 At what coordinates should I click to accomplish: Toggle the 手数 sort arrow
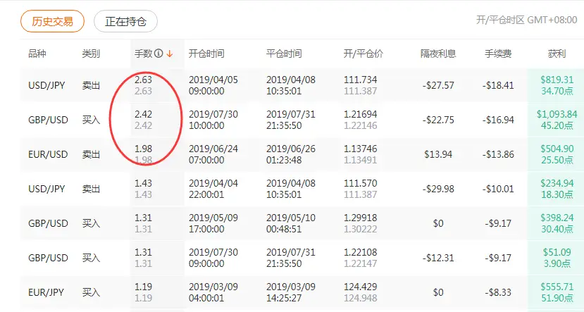[170, 54]
